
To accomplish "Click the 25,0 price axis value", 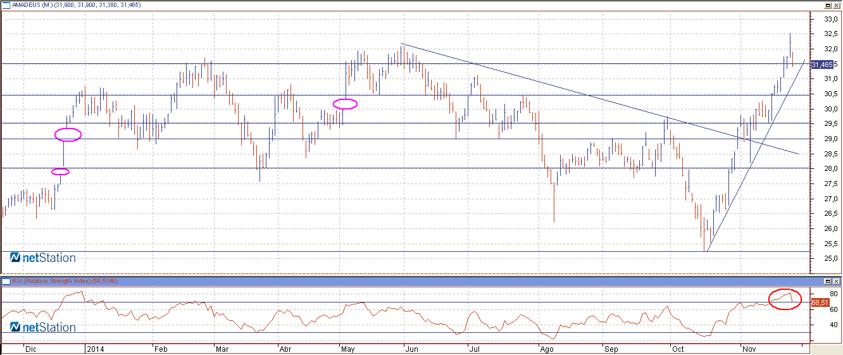I will point(830,258).
